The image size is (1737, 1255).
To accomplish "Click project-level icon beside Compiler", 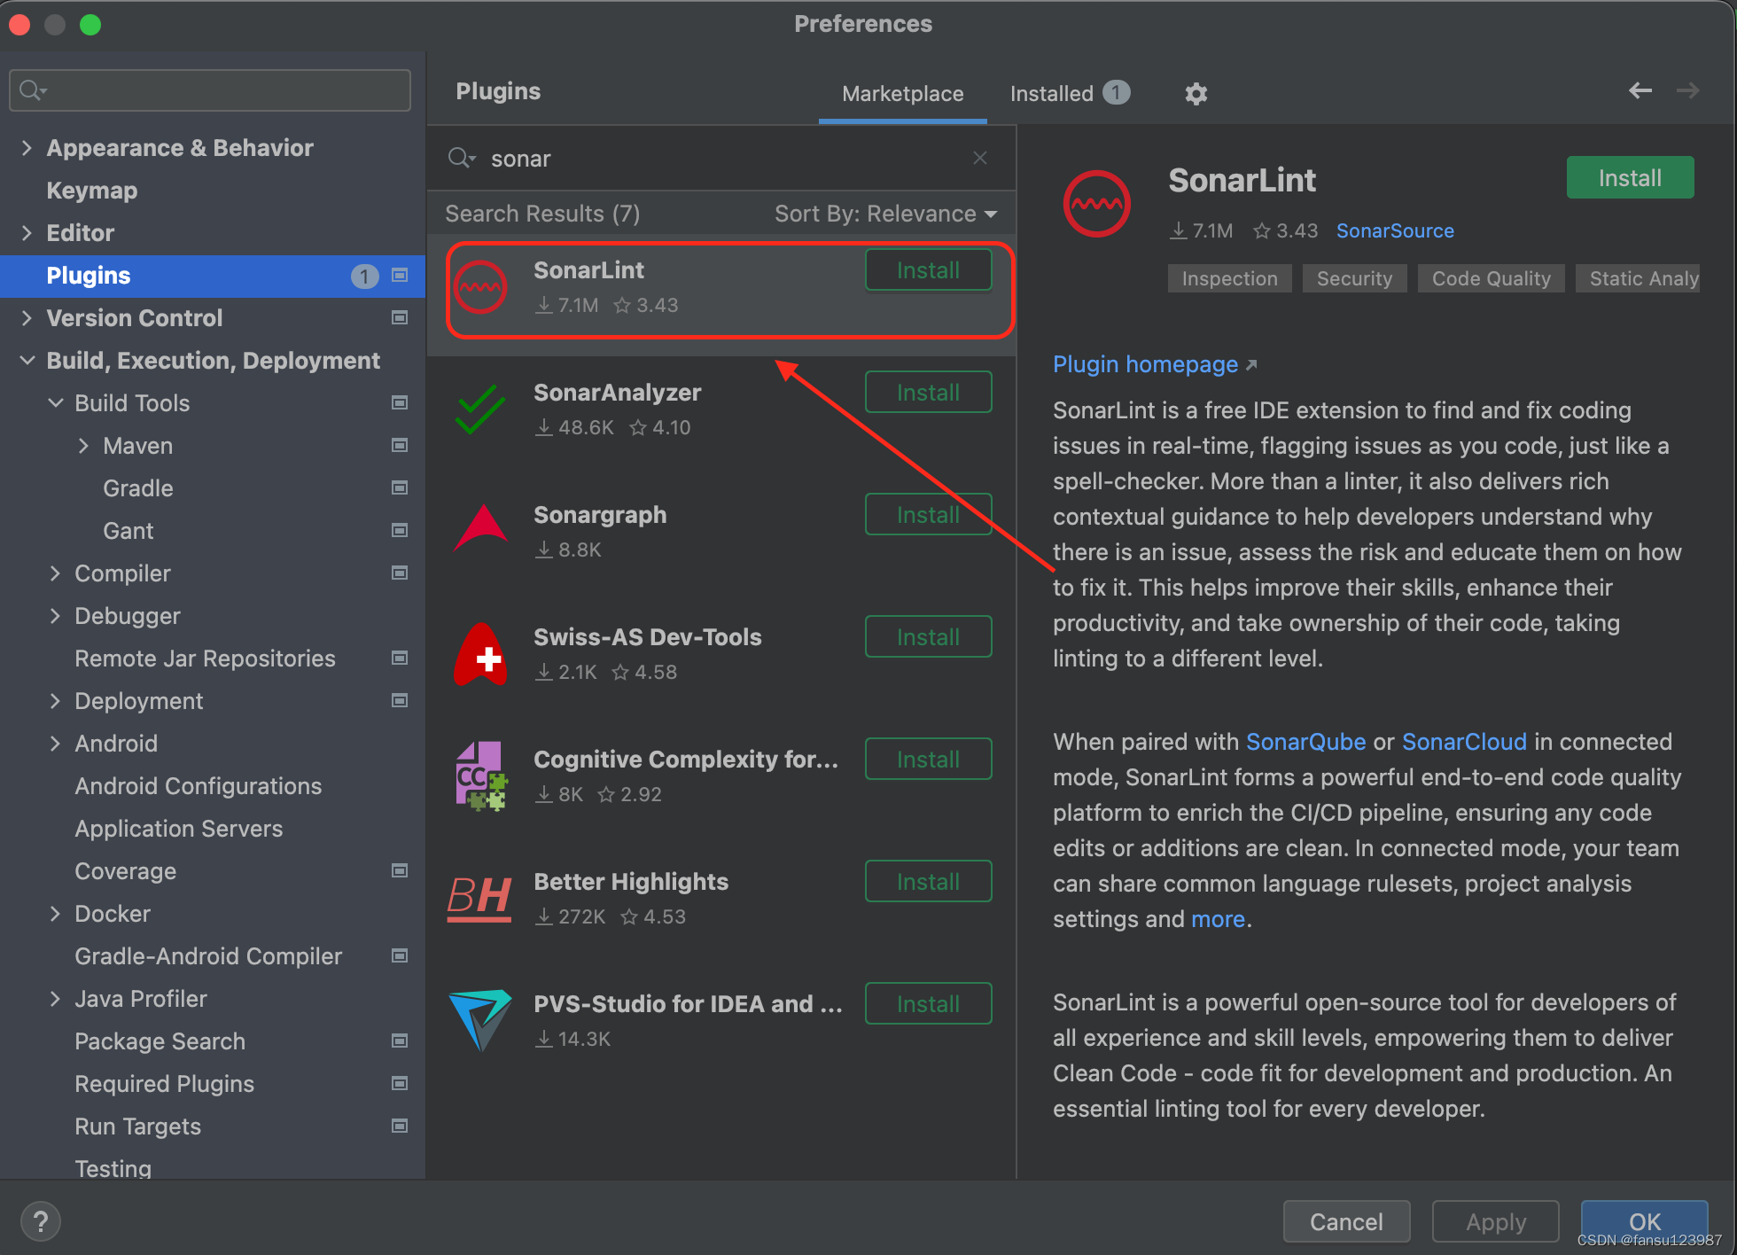I will click(400, 573).
